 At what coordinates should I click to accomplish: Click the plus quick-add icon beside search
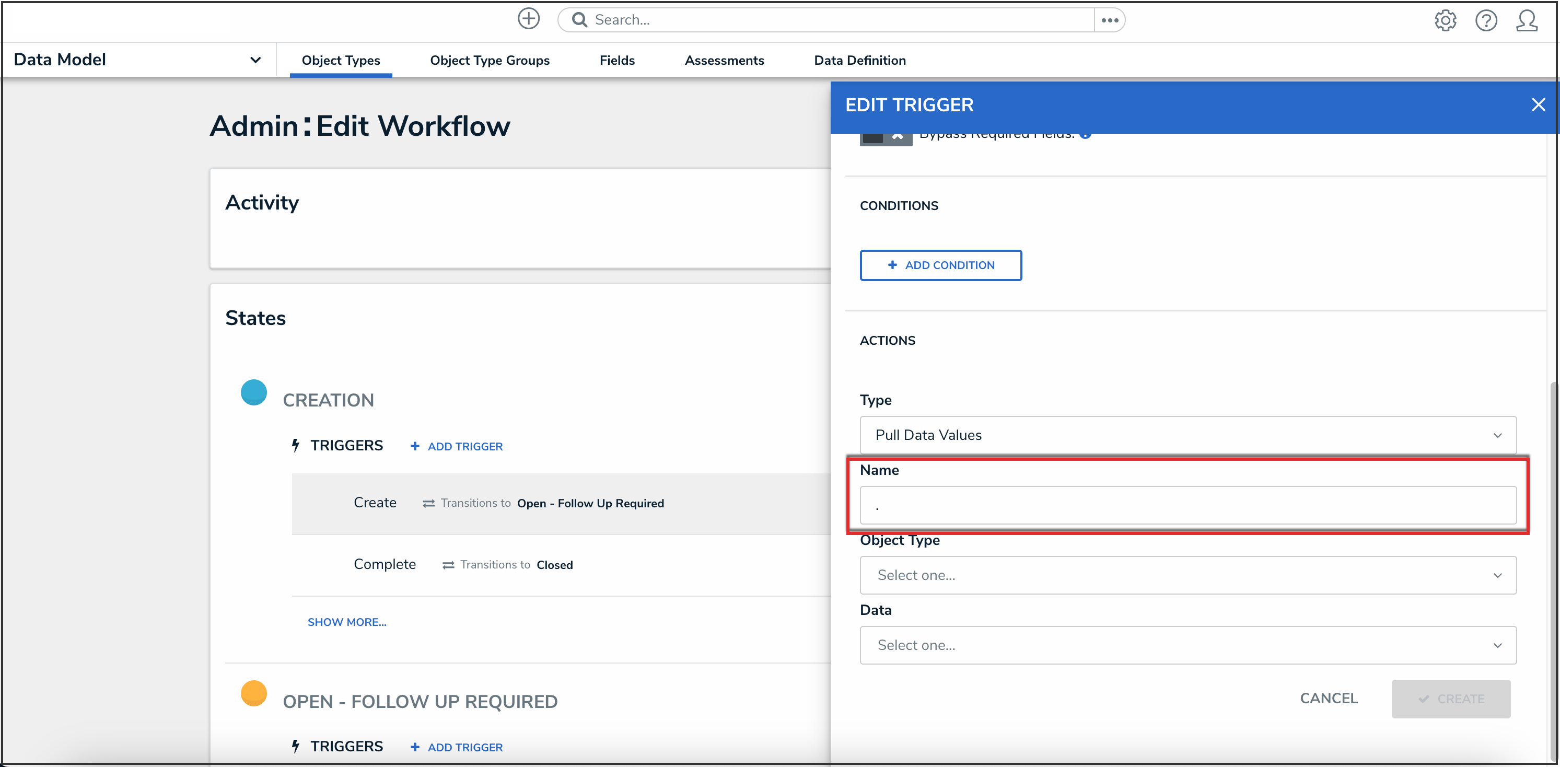[528, 19]
